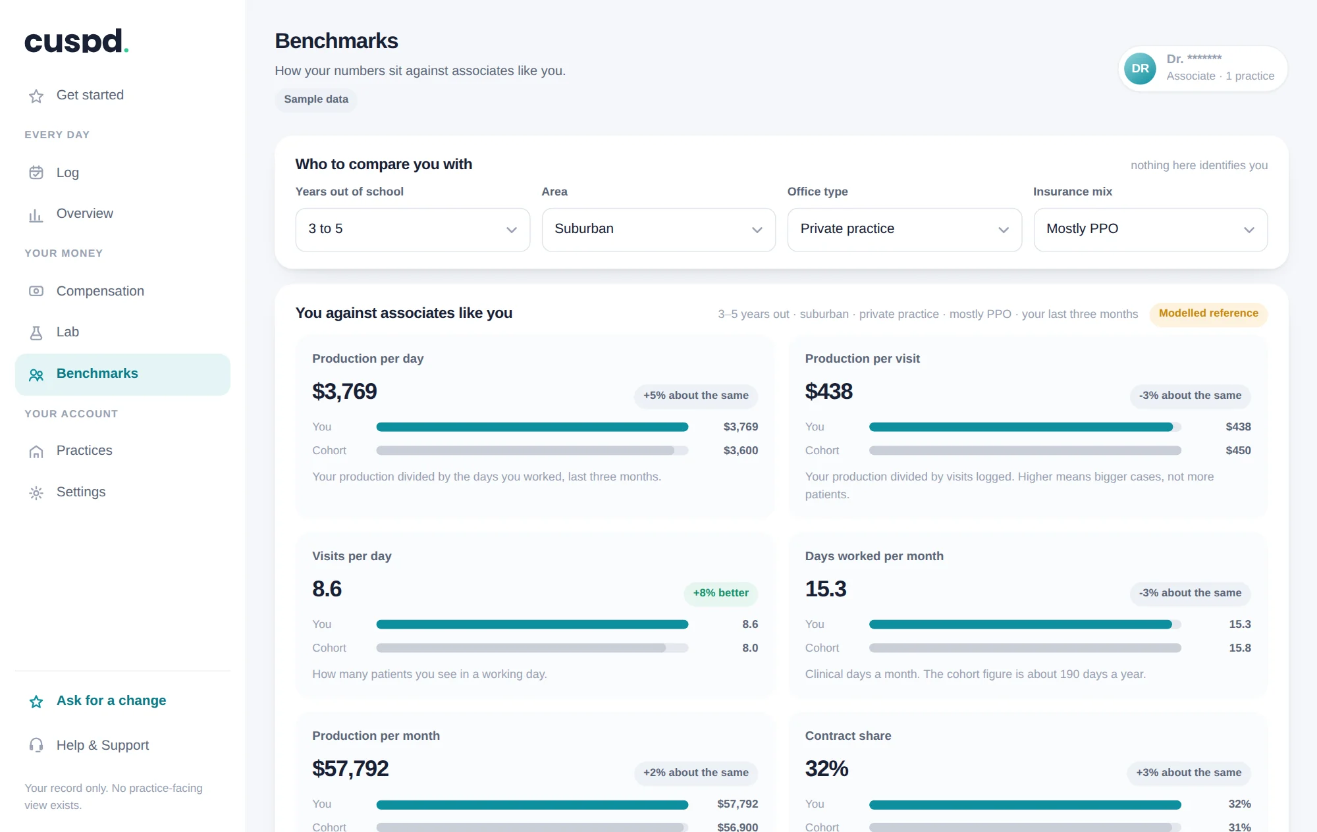Click the chevron in the 3 to 5 dropdown
1317x832 pixels.
coord(512,230)
